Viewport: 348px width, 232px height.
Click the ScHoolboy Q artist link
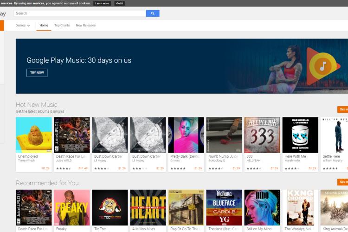(x=216, y=160)
